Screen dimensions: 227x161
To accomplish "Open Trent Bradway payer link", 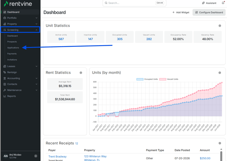I will point(58,157).
